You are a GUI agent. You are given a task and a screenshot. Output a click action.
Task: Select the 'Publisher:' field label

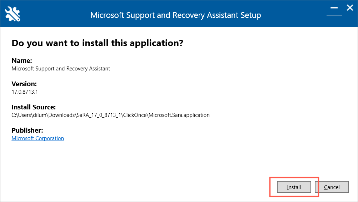(27, 130)
